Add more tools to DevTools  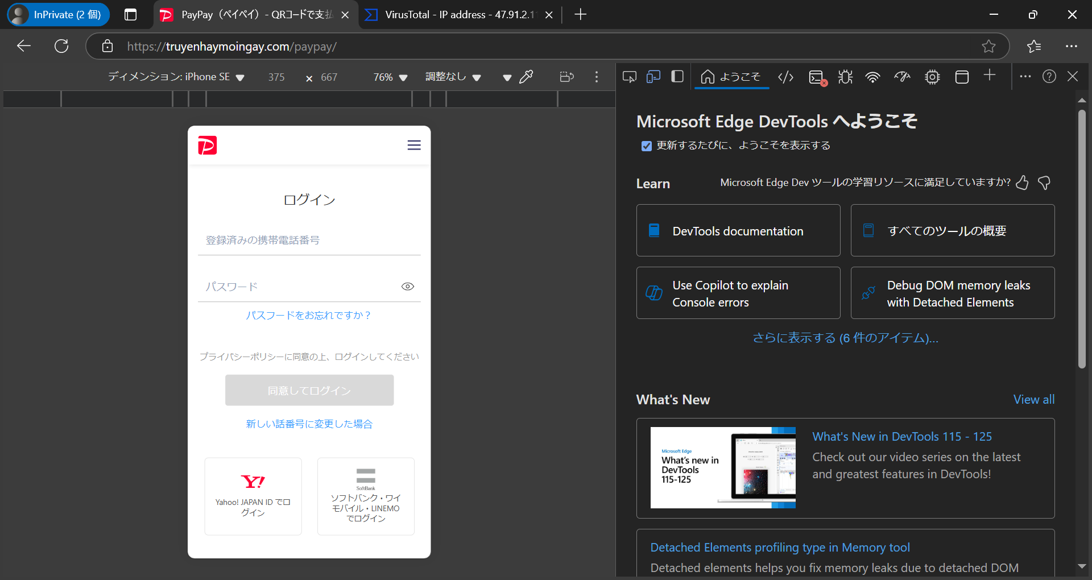pos(990,76)
